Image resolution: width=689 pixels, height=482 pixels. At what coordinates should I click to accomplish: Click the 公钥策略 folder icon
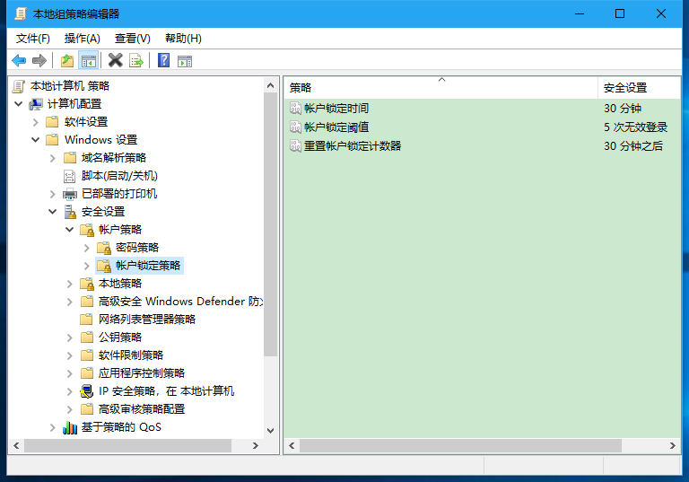87,337
